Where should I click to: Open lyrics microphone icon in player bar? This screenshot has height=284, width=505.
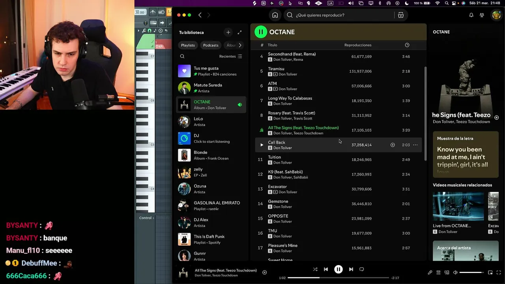(430, 273)
